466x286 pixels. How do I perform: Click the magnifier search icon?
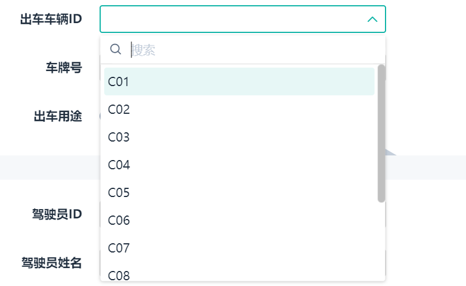tap(116, 50)
